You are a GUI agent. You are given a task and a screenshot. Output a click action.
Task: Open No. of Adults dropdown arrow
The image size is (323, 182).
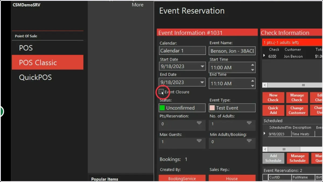point(249,123)
